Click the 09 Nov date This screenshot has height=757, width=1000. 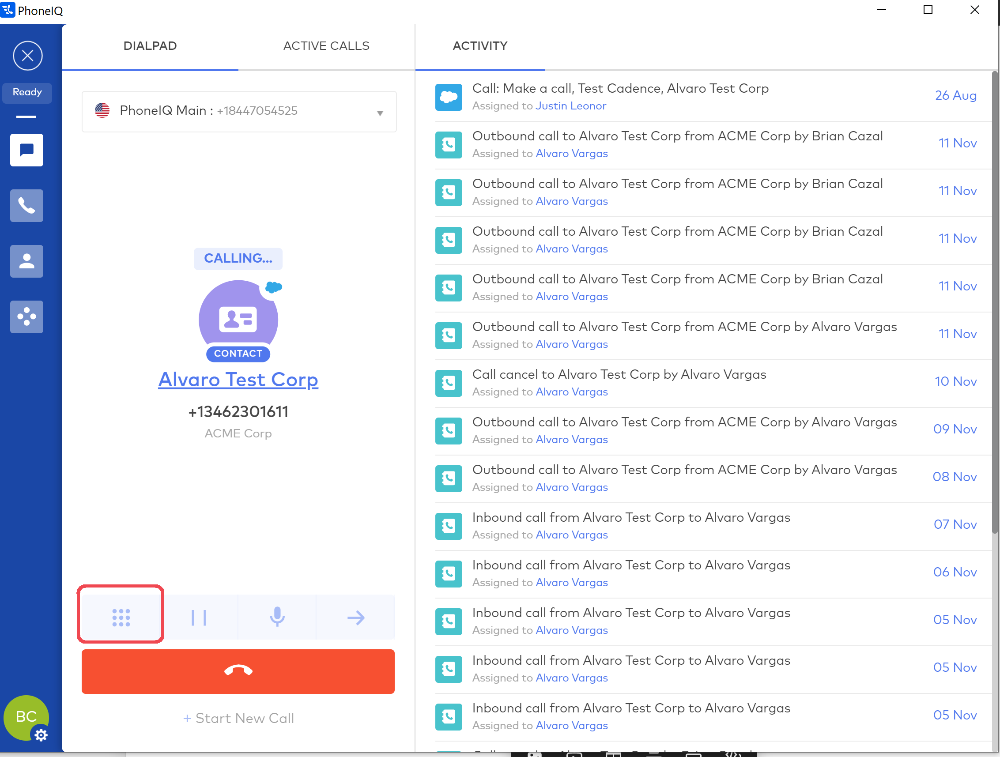point(955,429)
